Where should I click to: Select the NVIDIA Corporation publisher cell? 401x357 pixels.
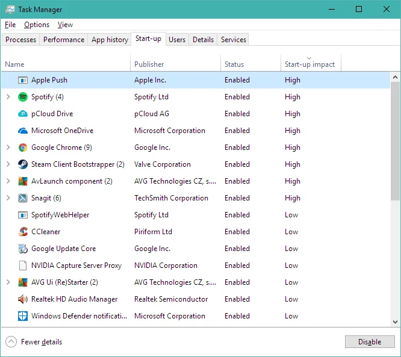click(x=166, y=265)
